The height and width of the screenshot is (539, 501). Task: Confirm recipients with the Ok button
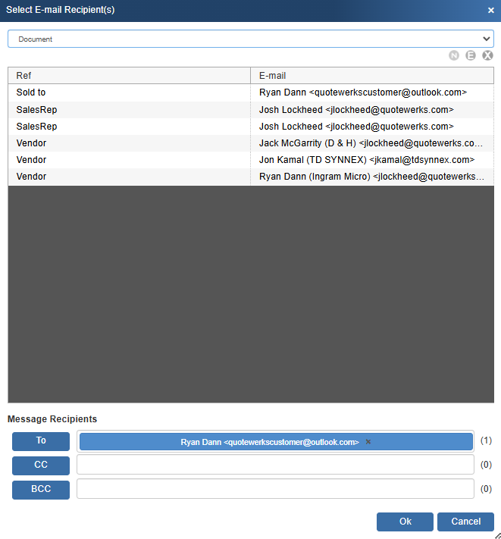click(x=405, y=522)
